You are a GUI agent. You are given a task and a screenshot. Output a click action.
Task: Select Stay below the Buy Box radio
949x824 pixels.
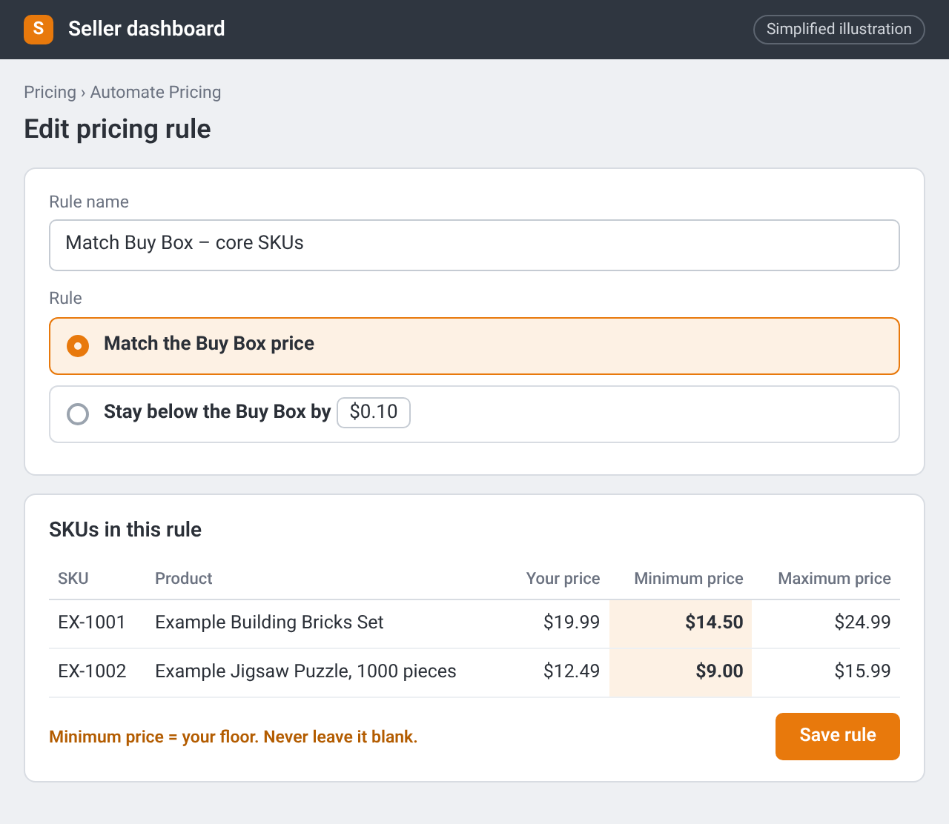[x=78, y=413]
